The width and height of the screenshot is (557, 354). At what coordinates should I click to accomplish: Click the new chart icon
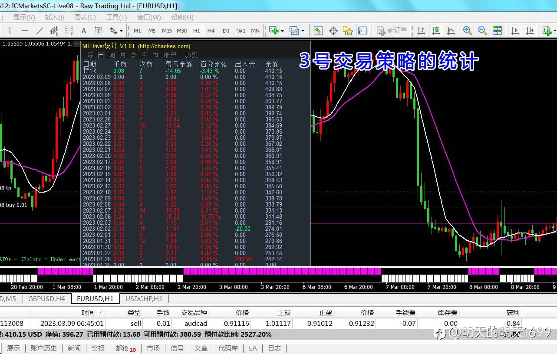coord(274,30)
